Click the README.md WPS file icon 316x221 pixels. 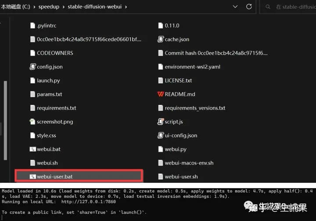point(161,94)
